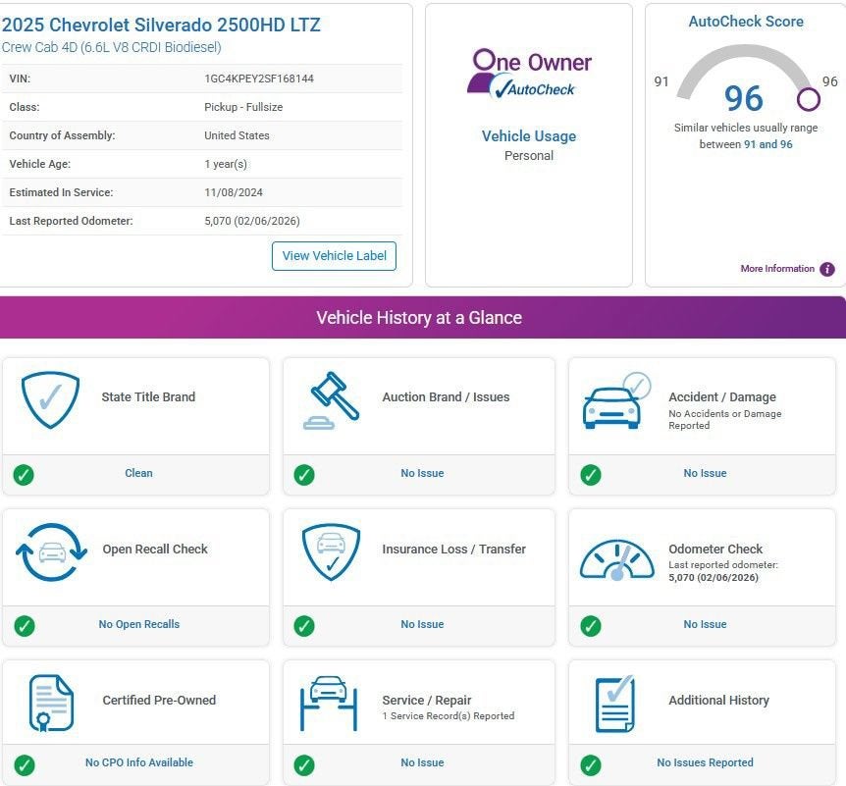Click No Issue under Auction Brand / Issues
Viewport: 846px width, 786px height.
422,473
